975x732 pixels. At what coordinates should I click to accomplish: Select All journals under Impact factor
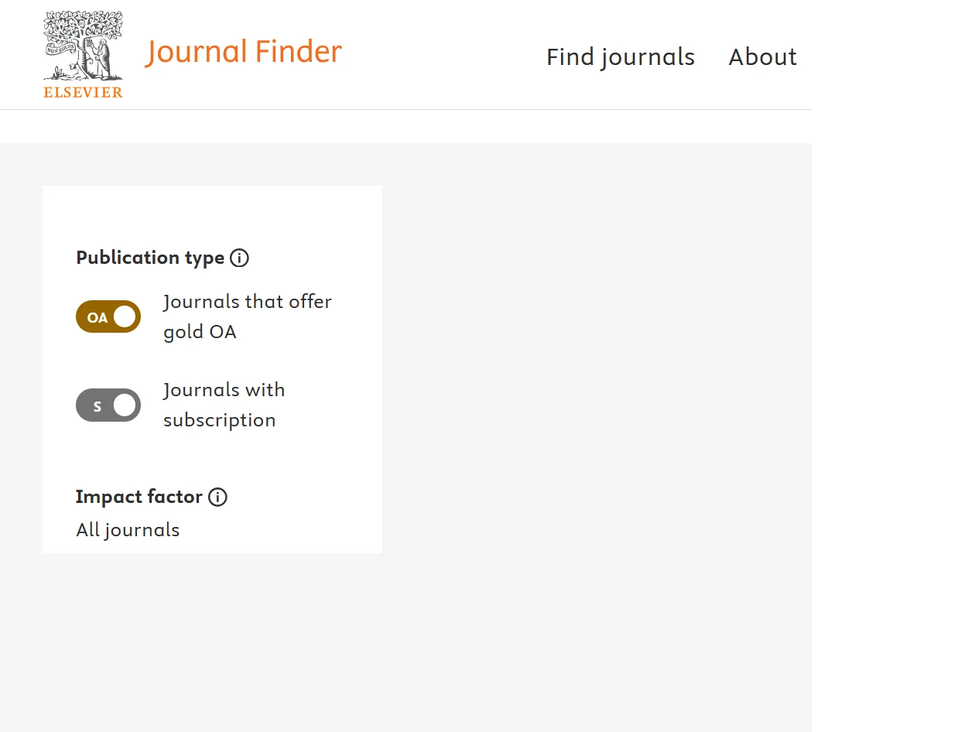click(128, 530)
